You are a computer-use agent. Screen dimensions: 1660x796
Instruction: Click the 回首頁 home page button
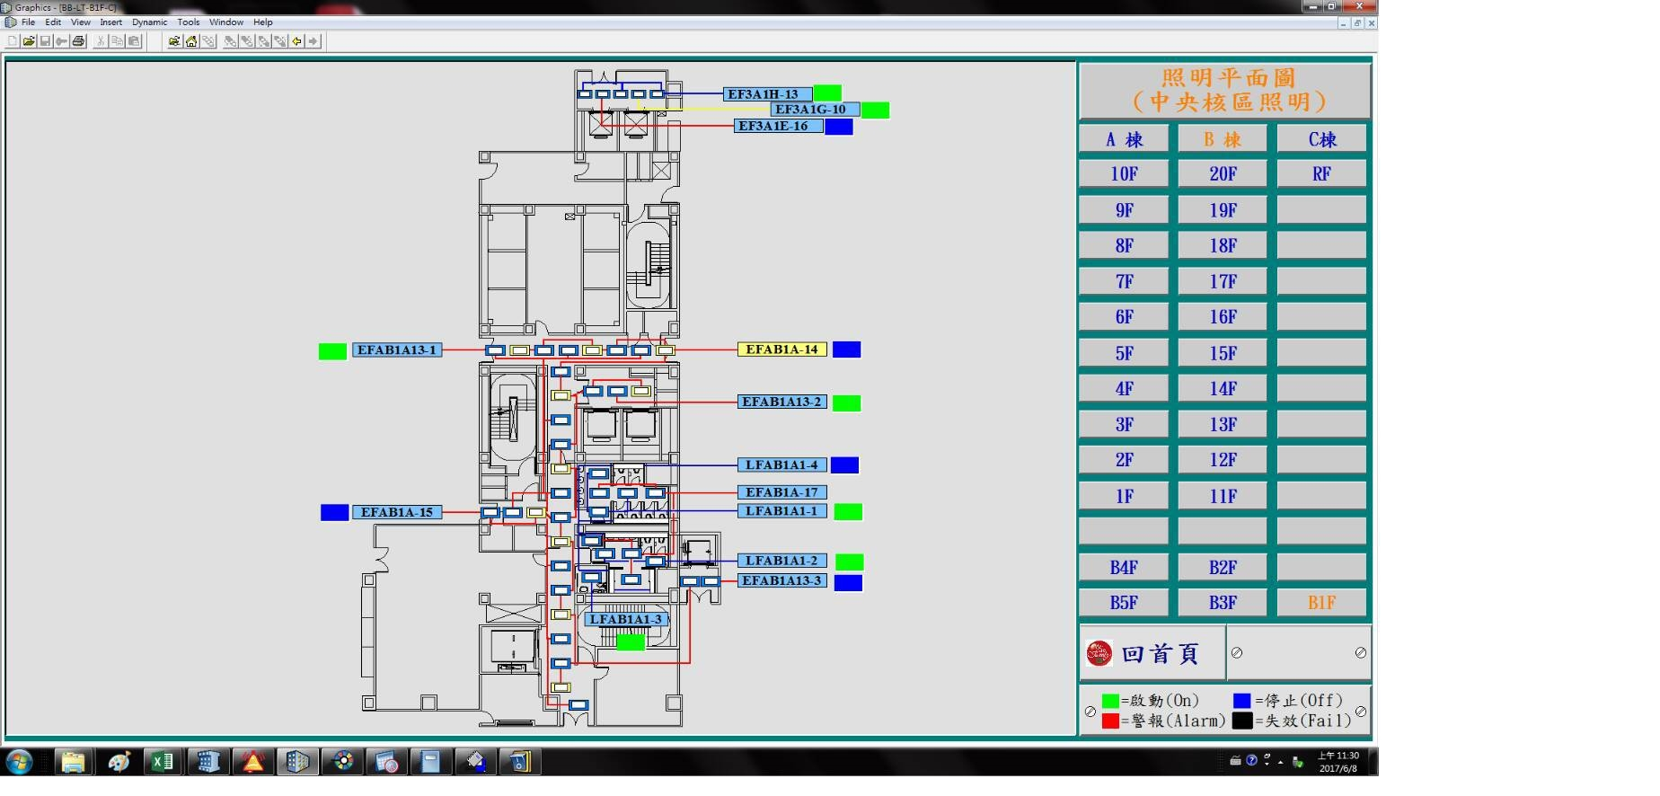point(1159,654)
